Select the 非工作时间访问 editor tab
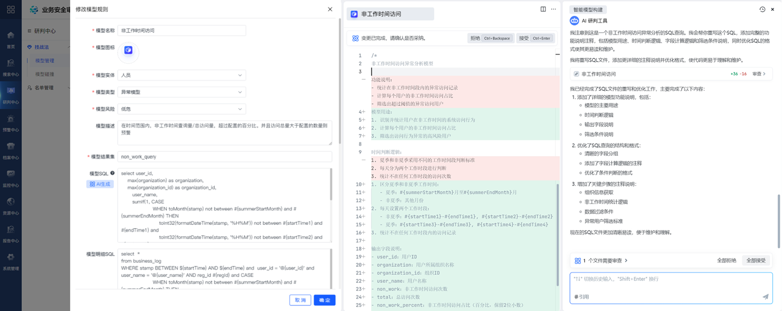This screenshot has height=311, width=782. coord(390,14)
